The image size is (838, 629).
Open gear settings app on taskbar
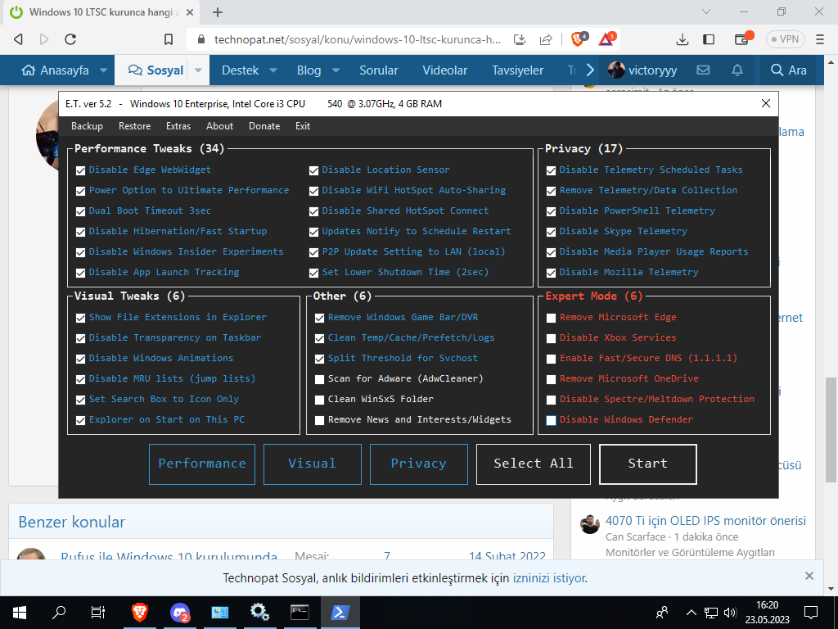[259, 613]
